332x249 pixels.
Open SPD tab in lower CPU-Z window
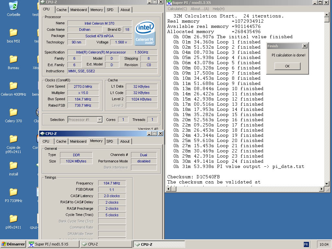tap(110, 141)
